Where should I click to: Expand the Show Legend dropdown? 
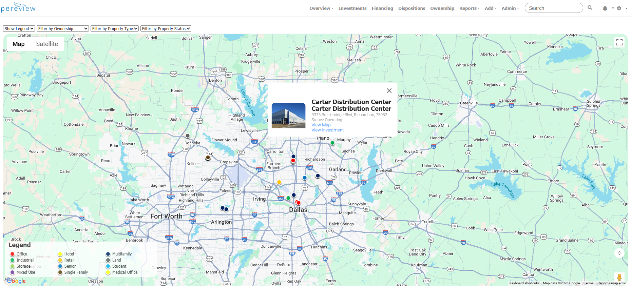19,29
